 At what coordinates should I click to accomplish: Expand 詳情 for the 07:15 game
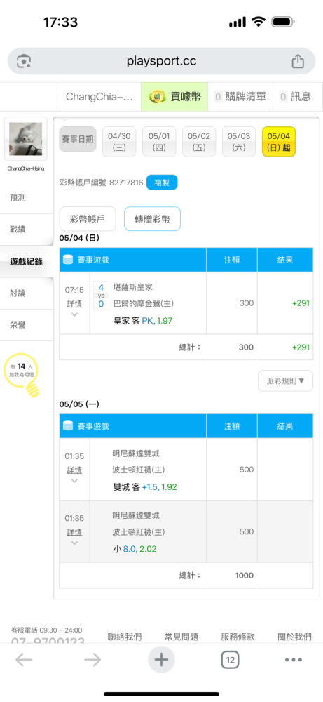click(74, 303)
